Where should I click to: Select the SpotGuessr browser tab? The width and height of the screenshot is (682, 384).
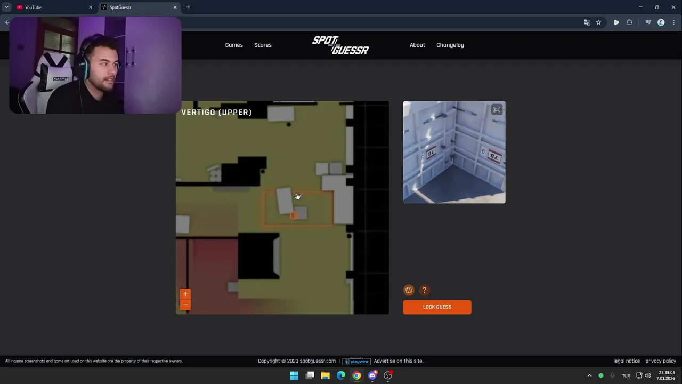tap(139, 7)
